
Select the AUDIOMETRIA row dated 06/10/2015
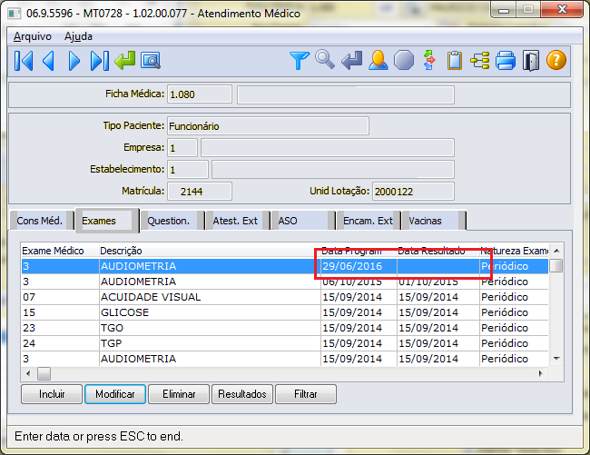click(285, 282)
